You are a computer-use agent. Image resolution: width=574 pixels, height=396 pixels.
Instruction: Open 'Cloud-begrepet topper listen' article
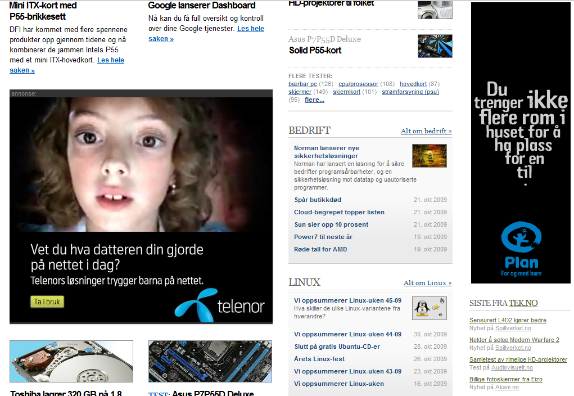pos(340,213)
